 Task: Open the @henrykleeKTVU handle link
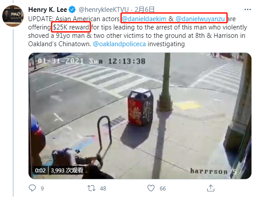104,10
